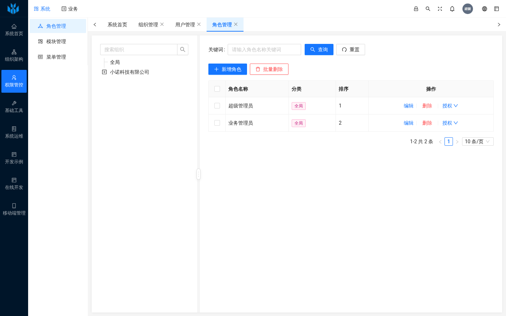Open the 10 条/页 page size dropdown
Viewport: 506px width, 316px height.
[x=478, y=141]
